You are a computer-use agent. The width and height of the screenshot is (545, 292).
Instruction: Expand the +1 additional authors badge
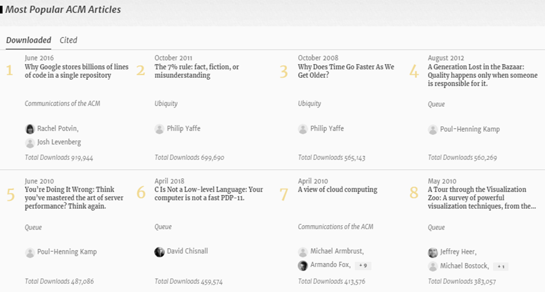(x=501, y=267)
